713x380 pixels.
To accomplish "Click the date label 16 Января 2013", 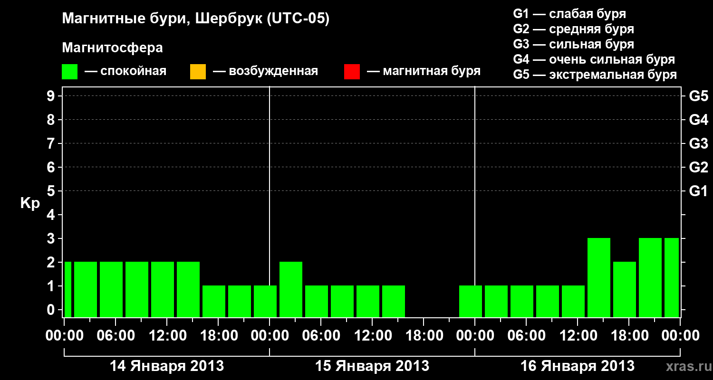I will (578, 366).
